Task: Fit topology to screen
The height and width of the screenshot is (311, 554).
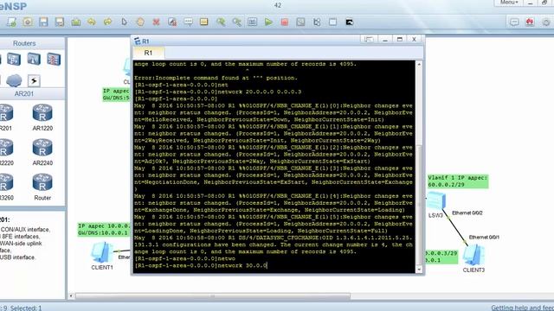Action: [252, 22]
